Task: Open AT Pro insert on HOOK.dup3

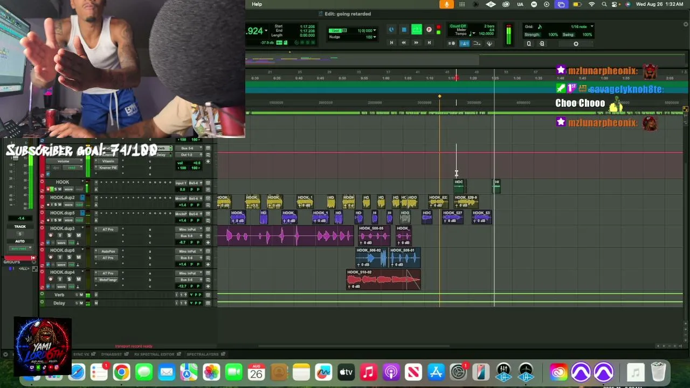Action: click(x=108, y=230)
